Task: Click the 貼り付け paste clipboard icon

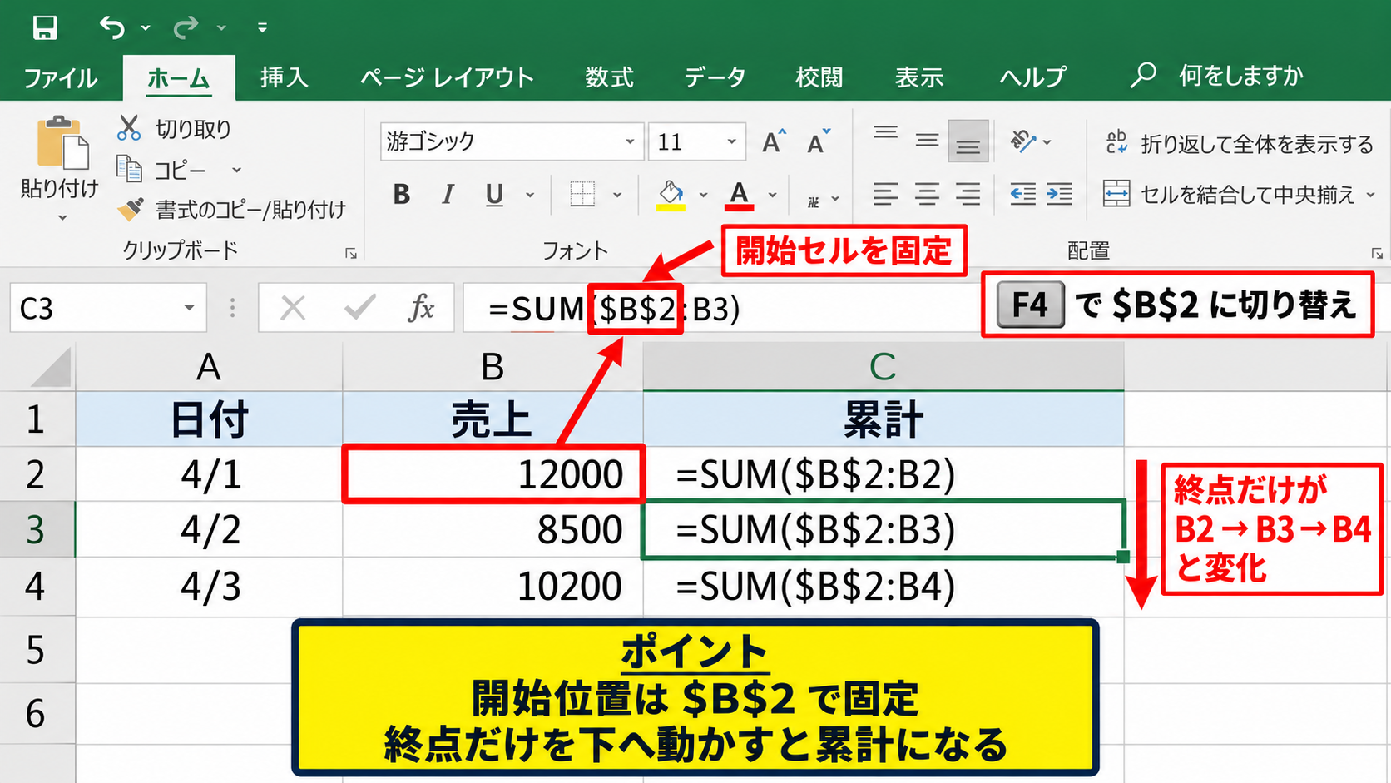Action: click(62, 143)
